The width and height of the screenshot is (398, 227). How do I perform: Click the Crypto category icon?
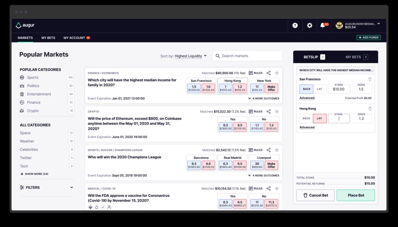click(x=22, y=111)
